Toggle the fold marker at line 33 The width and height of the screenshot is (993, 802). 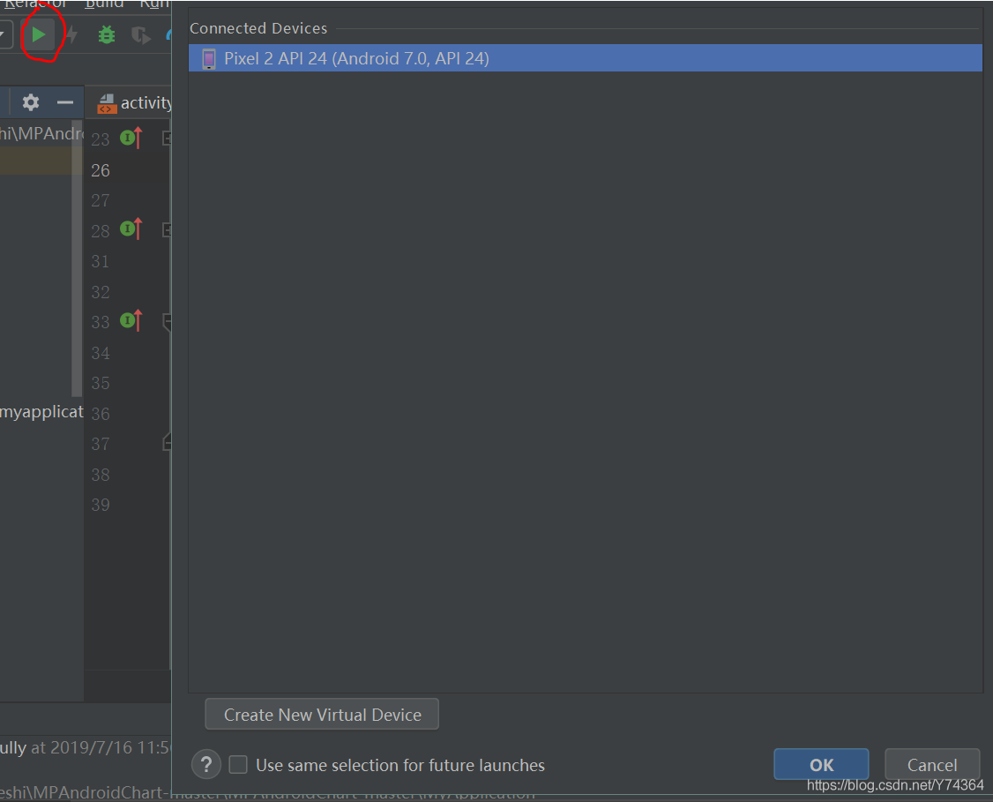point(167,322)
